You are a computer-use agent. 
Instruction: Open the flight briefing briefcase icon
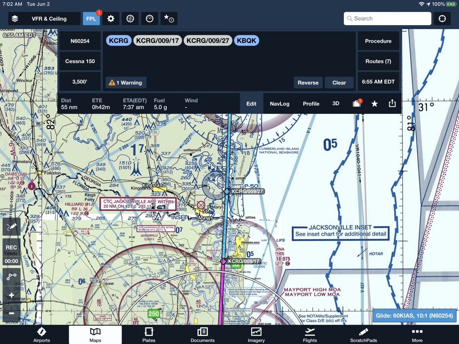[x=356, y=104]
